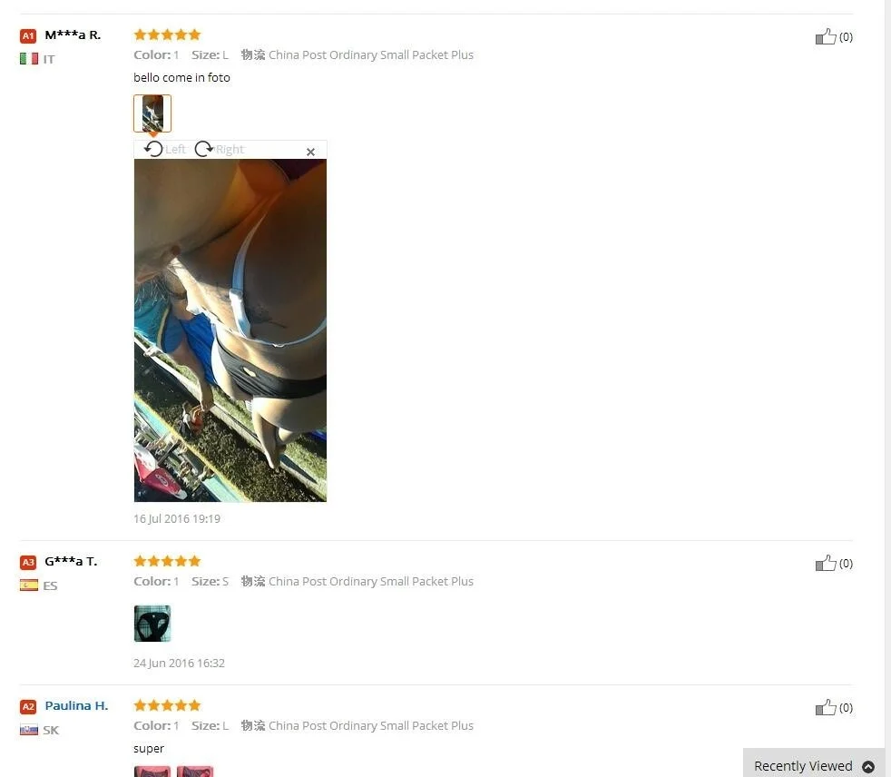Image resolution: width=891 pixels, height=777 pixels.
Task: Click the Italy flag icon
Action: tap(29, 58)
